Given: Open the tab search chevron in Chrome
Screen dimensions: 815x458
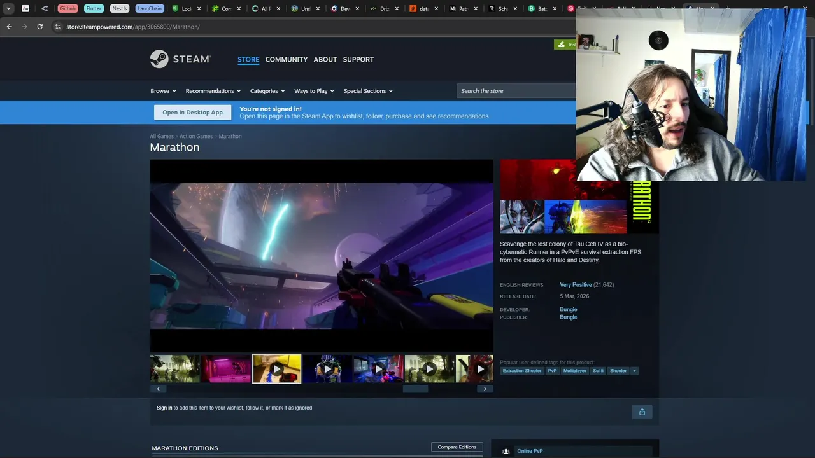Looking at the screenshot, I should point(8,9).
